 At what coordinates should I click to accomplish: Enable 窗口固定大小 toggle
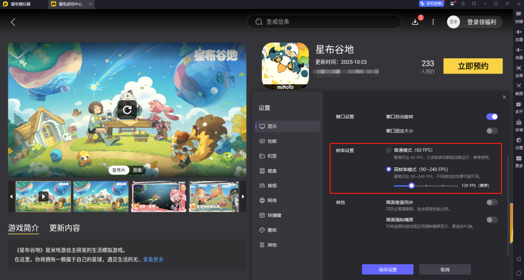click(492, 131)
